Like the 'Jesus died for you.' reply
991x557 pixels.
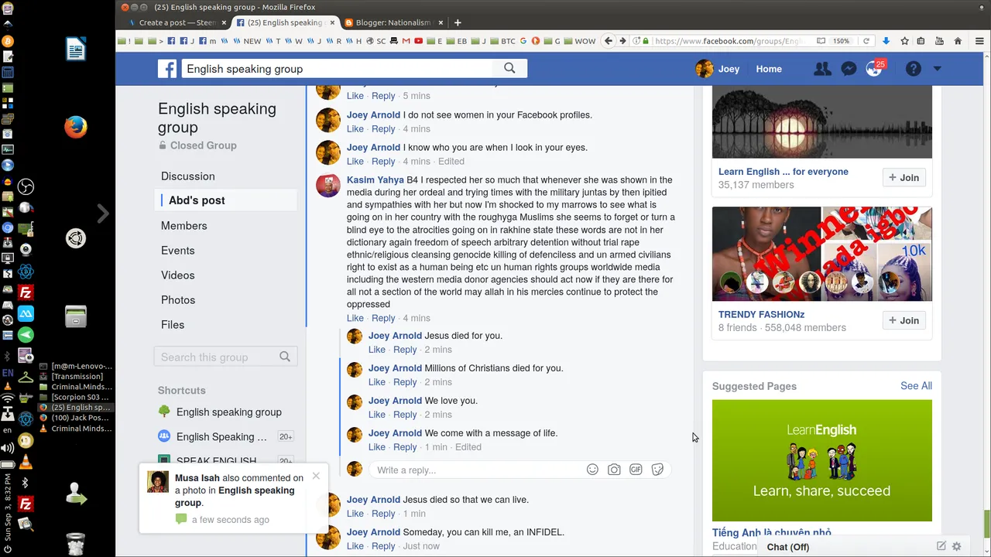tap(377, 350)
